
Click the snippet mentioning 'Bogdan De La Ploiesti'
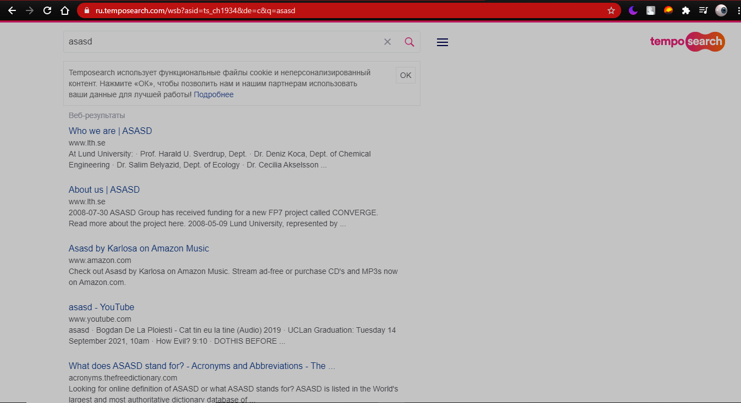[x=233, y=335]
